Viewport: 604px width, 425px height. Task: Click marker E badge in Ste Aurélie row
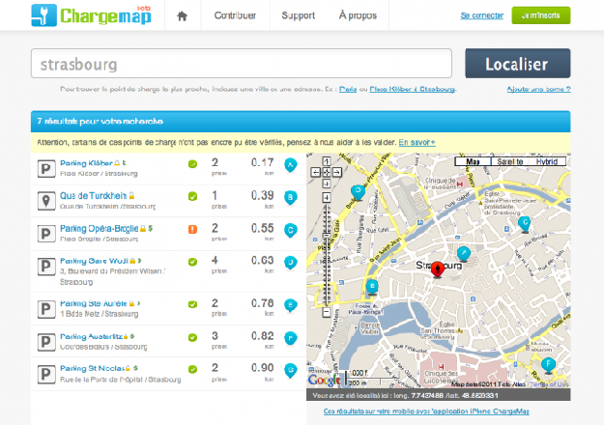pyautogui.click(x=291, y=305)
